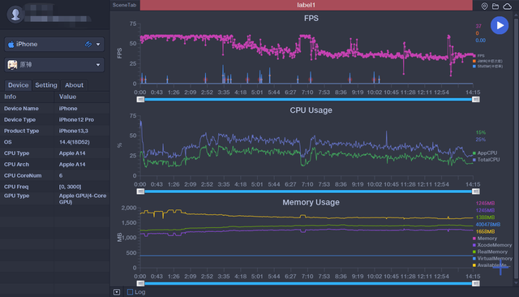Viewport: 519px width, 297px height.
Task: Click the 25% TotalCPU value readout
Action: coord(481,140)
